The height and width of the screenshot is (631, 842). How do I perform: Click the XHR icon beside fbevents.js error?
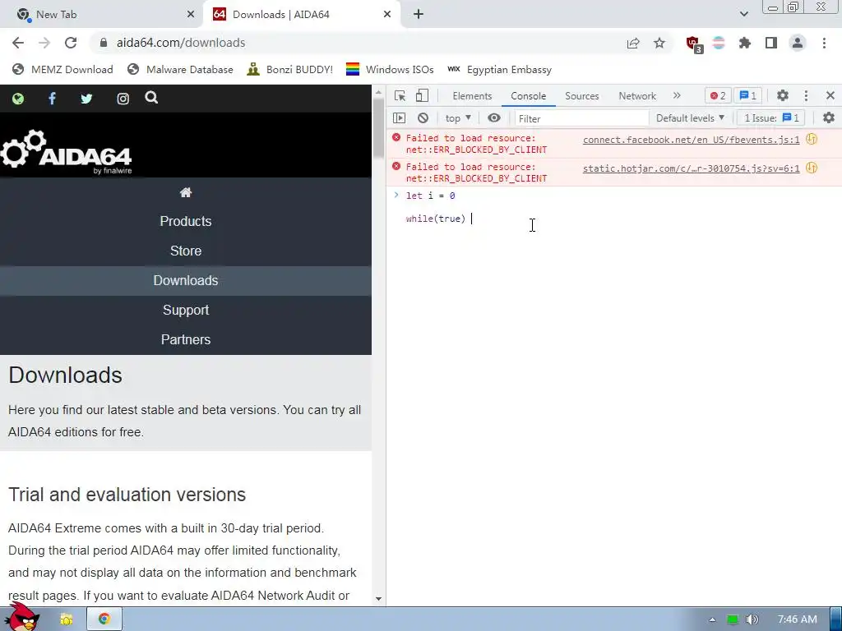pos(812,139)
